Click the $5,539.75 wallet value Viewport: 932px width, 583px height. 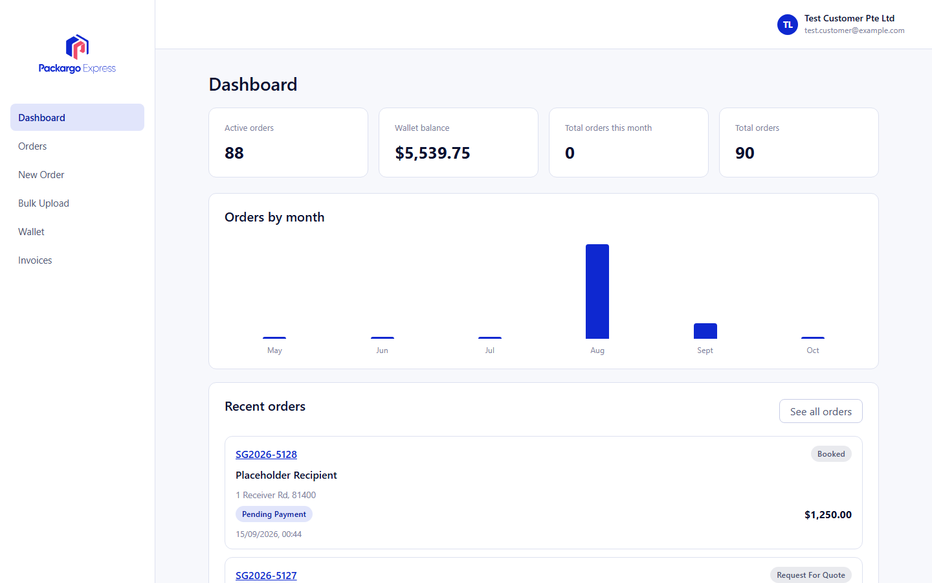tap(432, 153)
